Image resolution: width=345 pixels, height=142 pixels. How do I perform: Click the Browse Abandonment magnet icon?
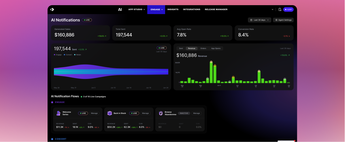pos(161,113)
